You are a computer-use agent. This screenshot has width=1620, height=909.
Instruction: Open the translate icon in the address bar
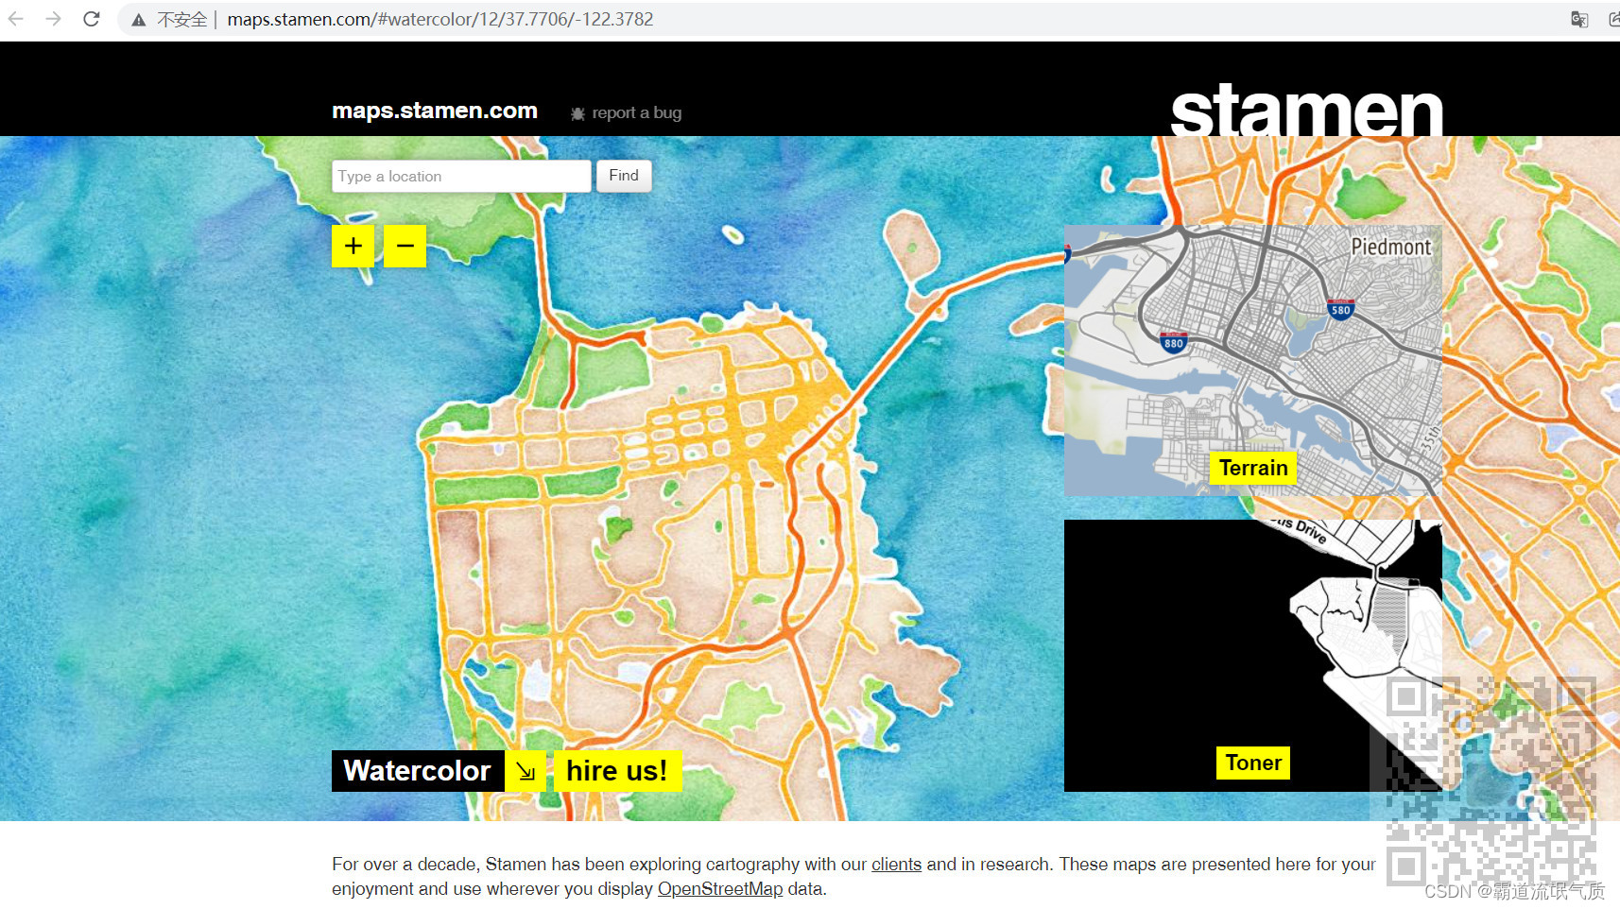point(1578,19)
